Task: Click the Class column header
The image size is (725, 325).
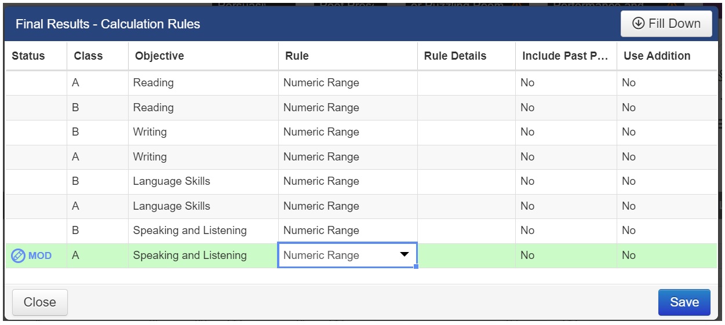Action: (x=88, y=56)
